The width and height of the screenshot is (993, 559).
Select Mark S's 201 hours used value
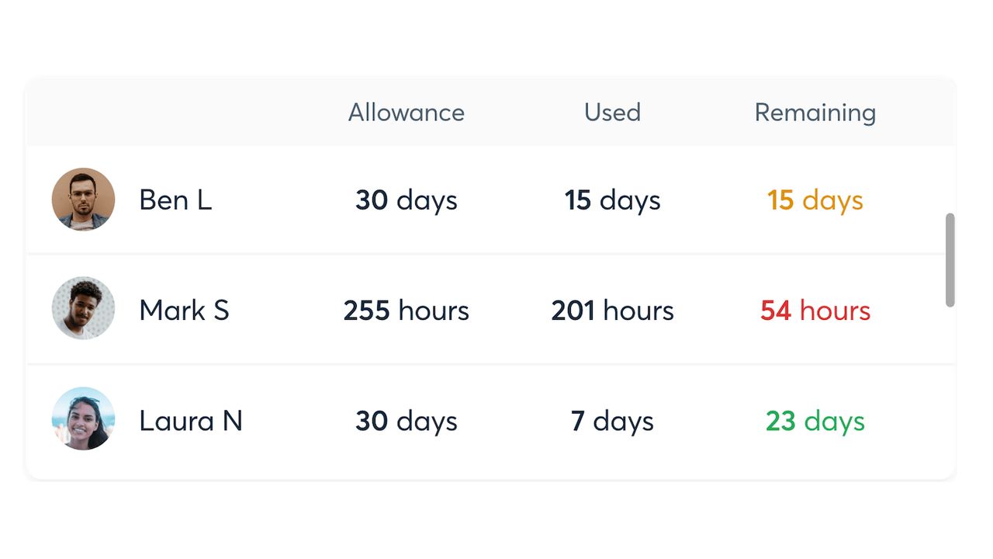(612, 311)
